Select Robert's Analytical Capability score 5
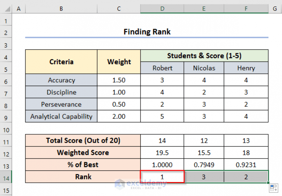 click(162, 116)
